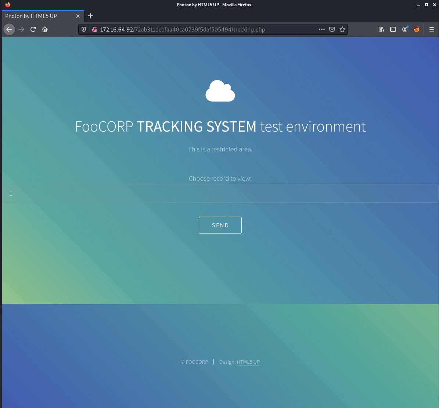
Task: Open the Library history and bookmarks
Action: [x=381, y=29]
